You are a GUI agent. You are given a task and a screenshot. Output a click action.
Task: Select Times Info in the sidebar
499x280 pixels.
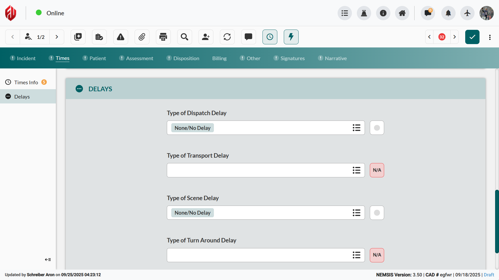[x=26, y=82]
